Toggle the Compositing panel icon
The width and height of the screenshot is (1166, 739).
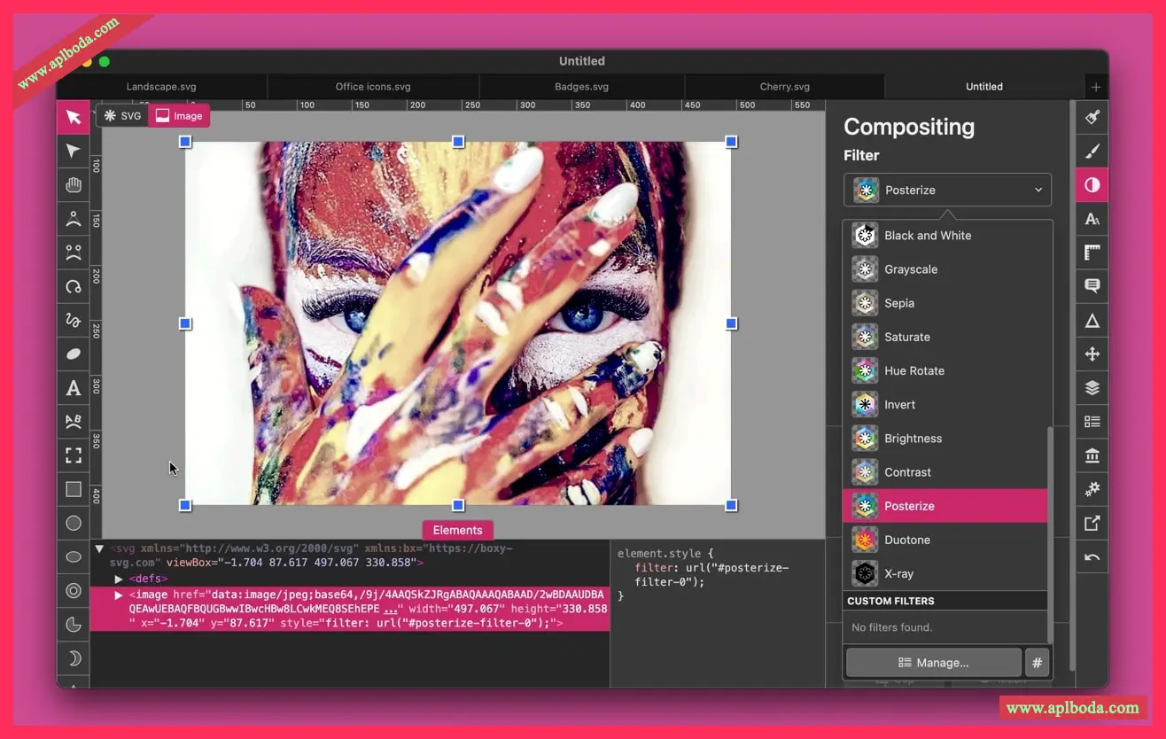click(x=1092, y=185)
